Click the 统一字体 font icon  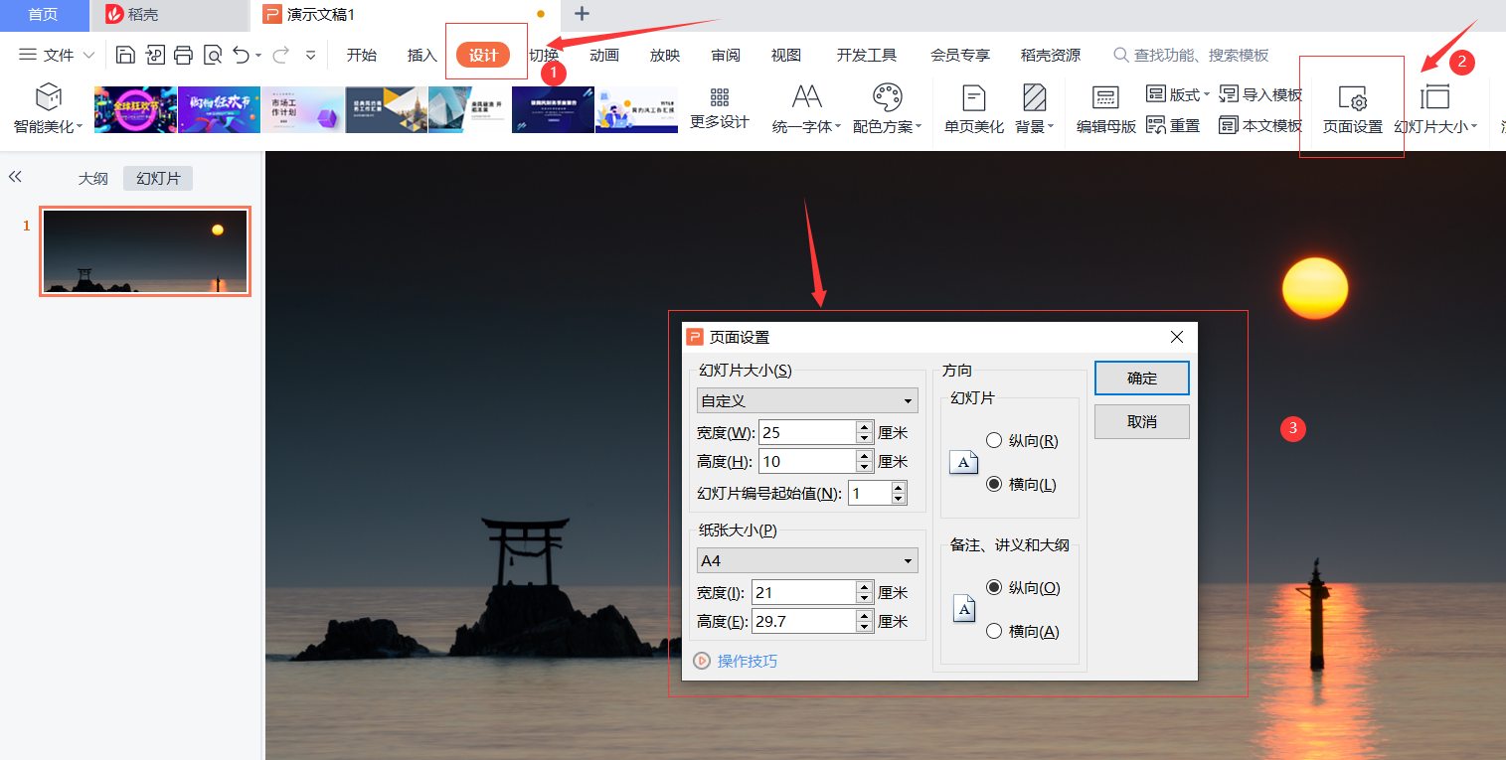[806, 96]
